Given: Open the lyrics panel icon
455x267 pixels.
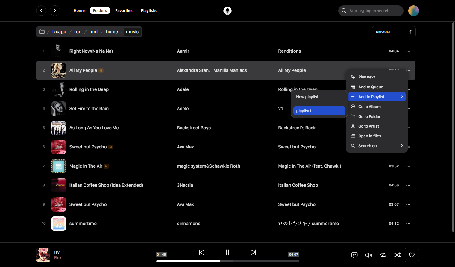Looking at the screenshot, I should coord(354,255).
